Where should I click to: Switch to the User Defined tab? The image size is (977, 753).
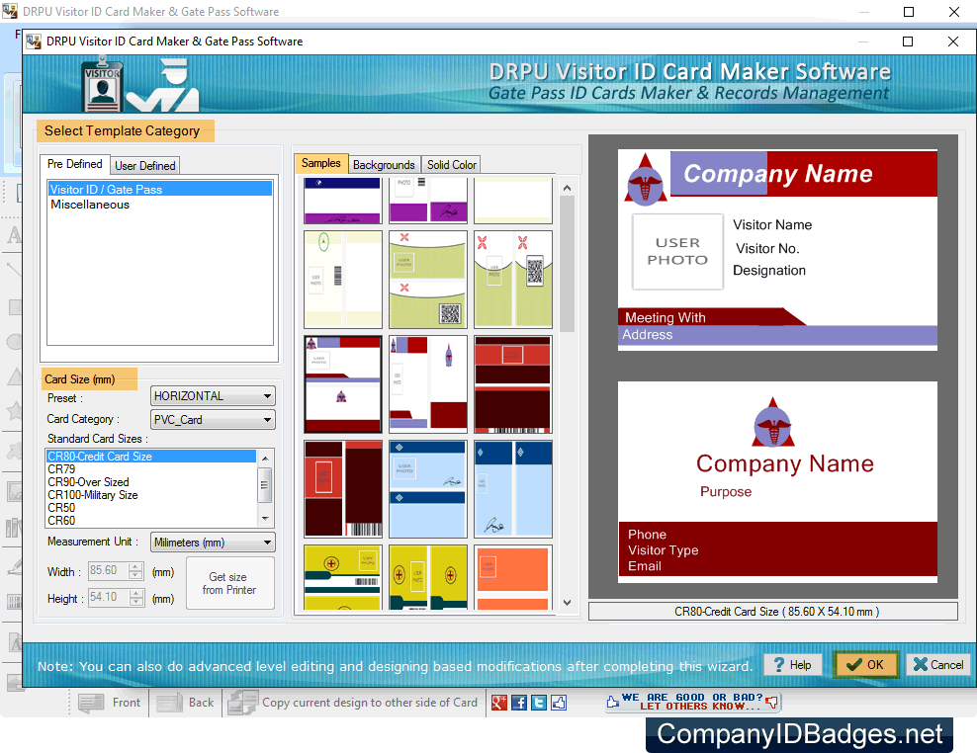pyautogui.click(x=145, y=166)
